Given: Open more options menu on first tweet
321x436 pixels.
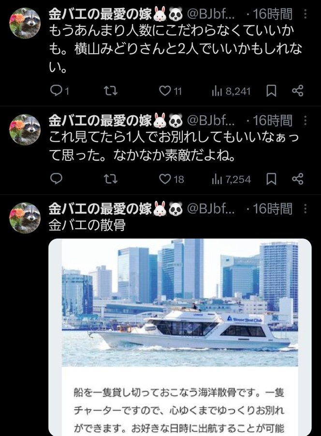Looking at the screenshot, I should 305,14.
